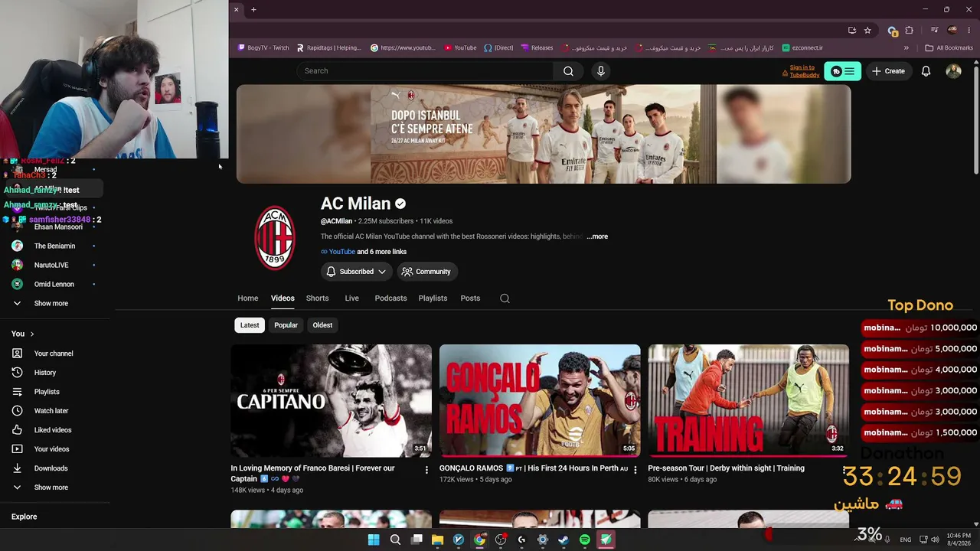Switch to the Posts tab
The height and width of the screenshot is (551, 980).
[470, 298]
